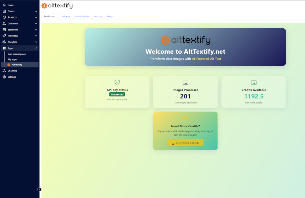Screen dimensions: 305x198
Task: Select AltTextify label in sidebar
Action: 17,65
